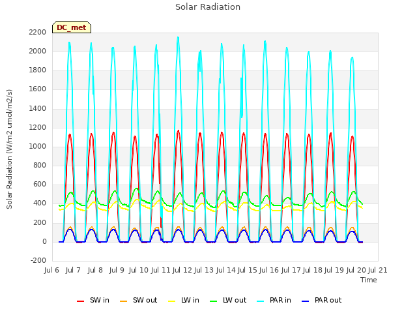
Task: Click the Jul 20 x-axis label
Action: [x=356, y=270]
